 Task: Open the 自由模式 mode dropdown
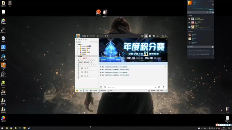79,42
